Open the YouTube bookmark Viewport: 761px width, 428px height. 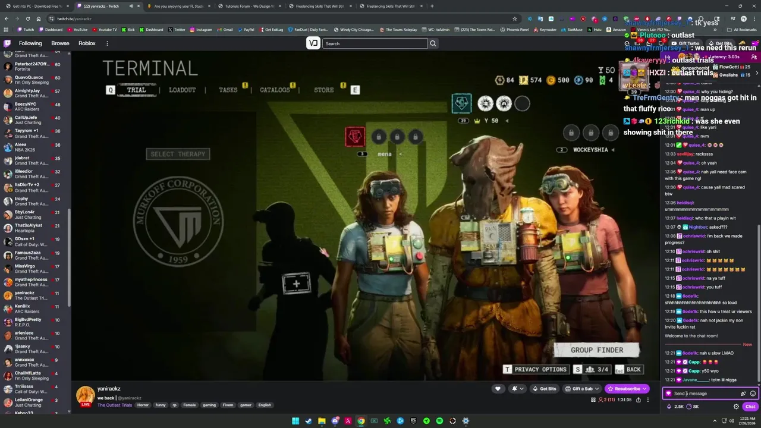tap(77, 30)
